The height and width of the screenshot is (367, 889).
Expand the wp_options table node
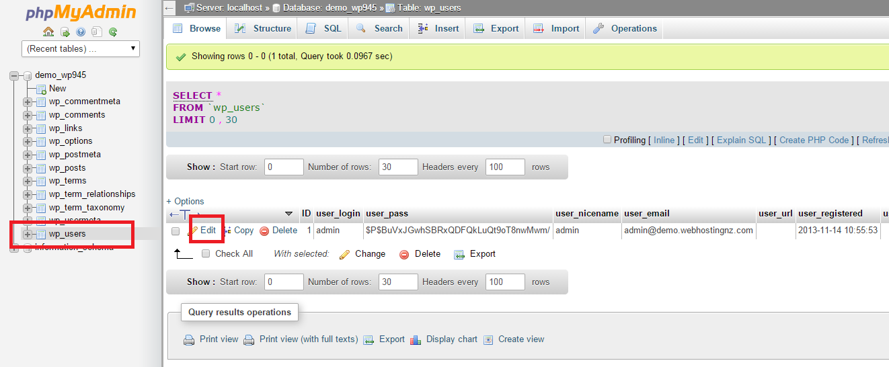pyautogui.click(x=28, y=141)
